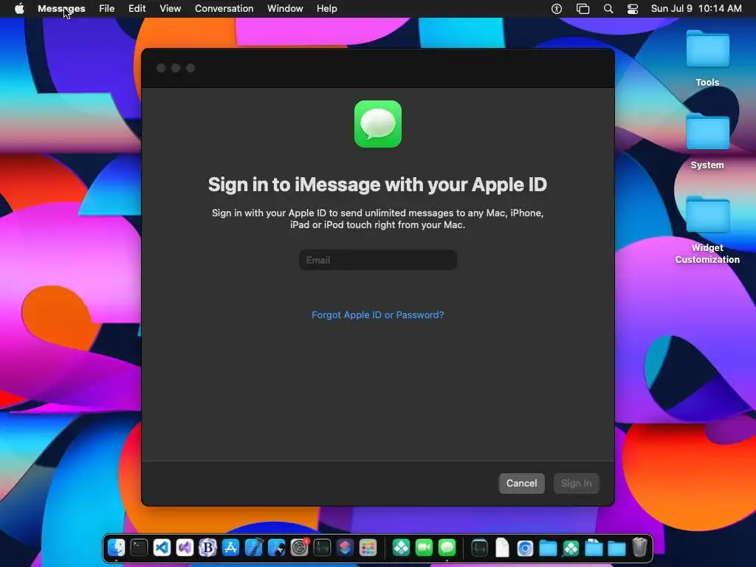Open the green diamond app beside FaceTime

tap(401, 548)
